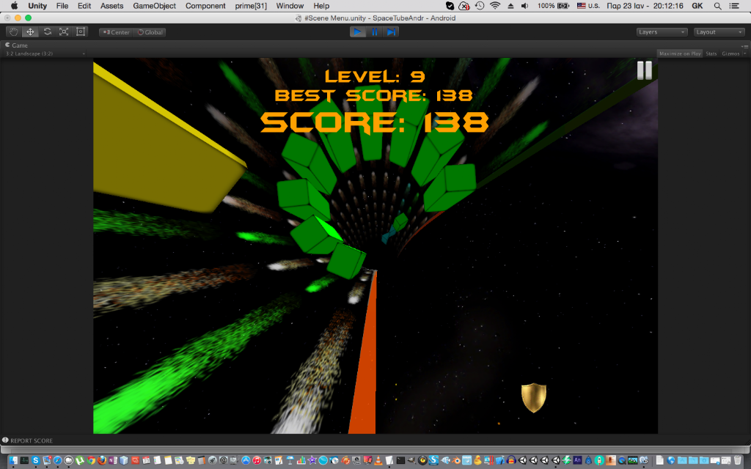Viewport: 751px width, 469px height.
Task: Select the Scale tool
Action: 64,32
